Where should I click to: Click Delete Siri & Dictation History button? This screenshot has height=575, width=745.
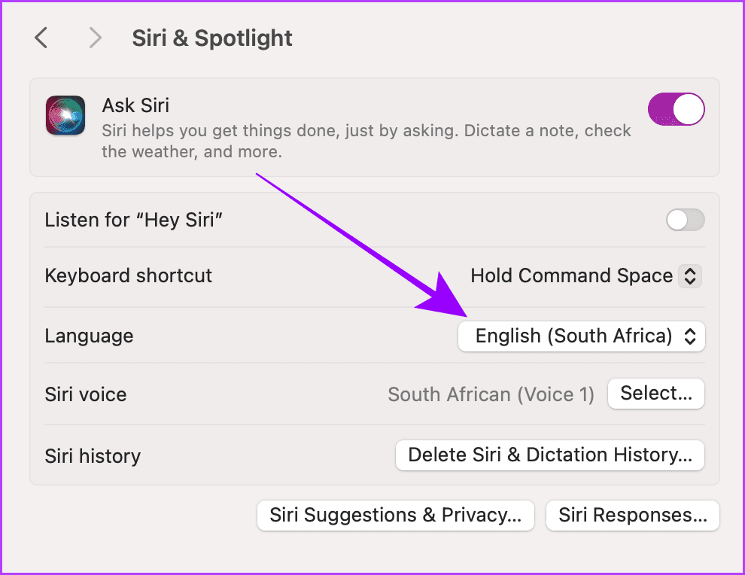tap(549, 455)
